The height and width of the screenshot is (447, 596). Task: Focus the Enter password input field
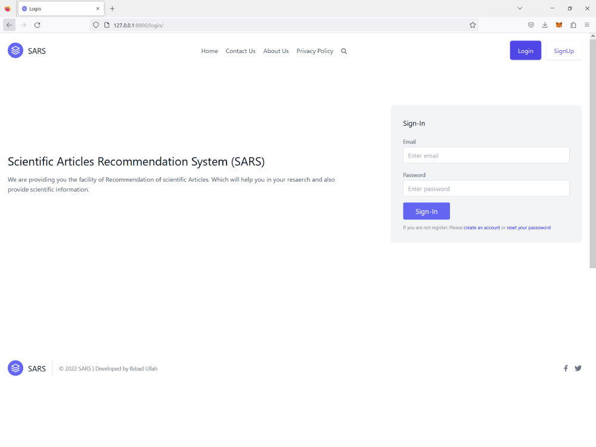486,188
